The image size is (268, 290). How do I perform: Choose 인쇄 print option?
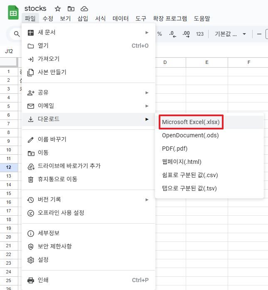point(89,280)
